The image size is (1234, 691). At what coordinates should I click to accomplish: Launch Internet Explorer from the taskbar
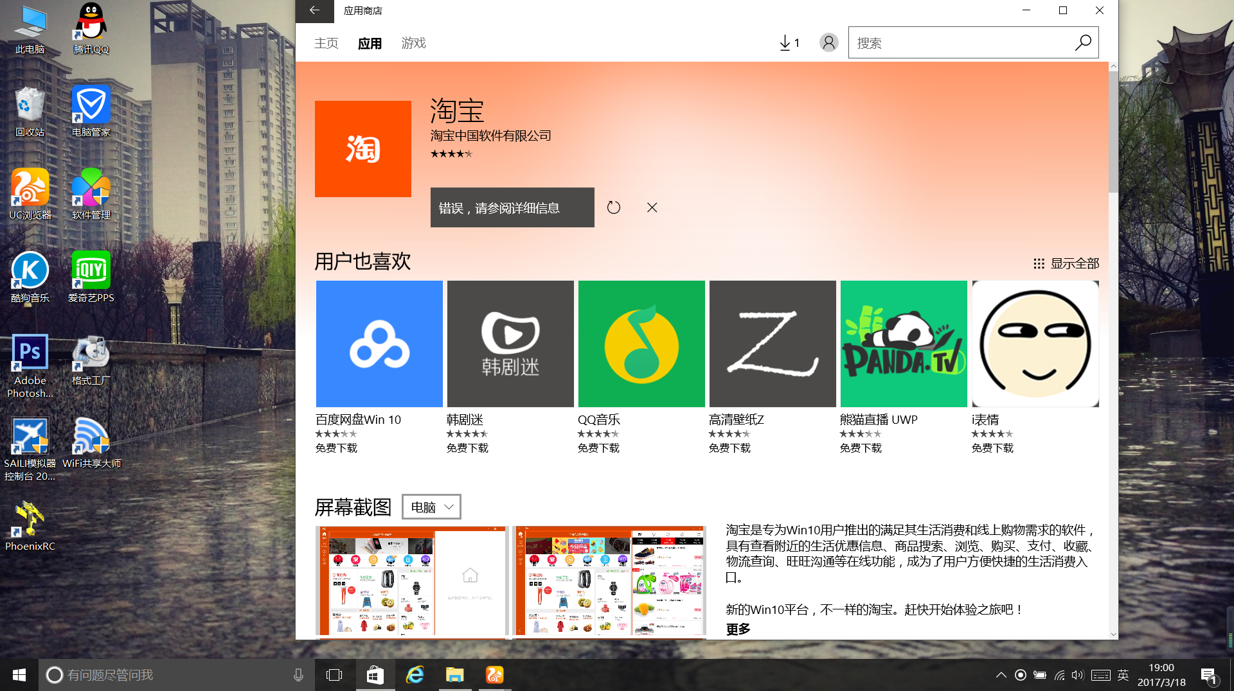click(415, 675)
